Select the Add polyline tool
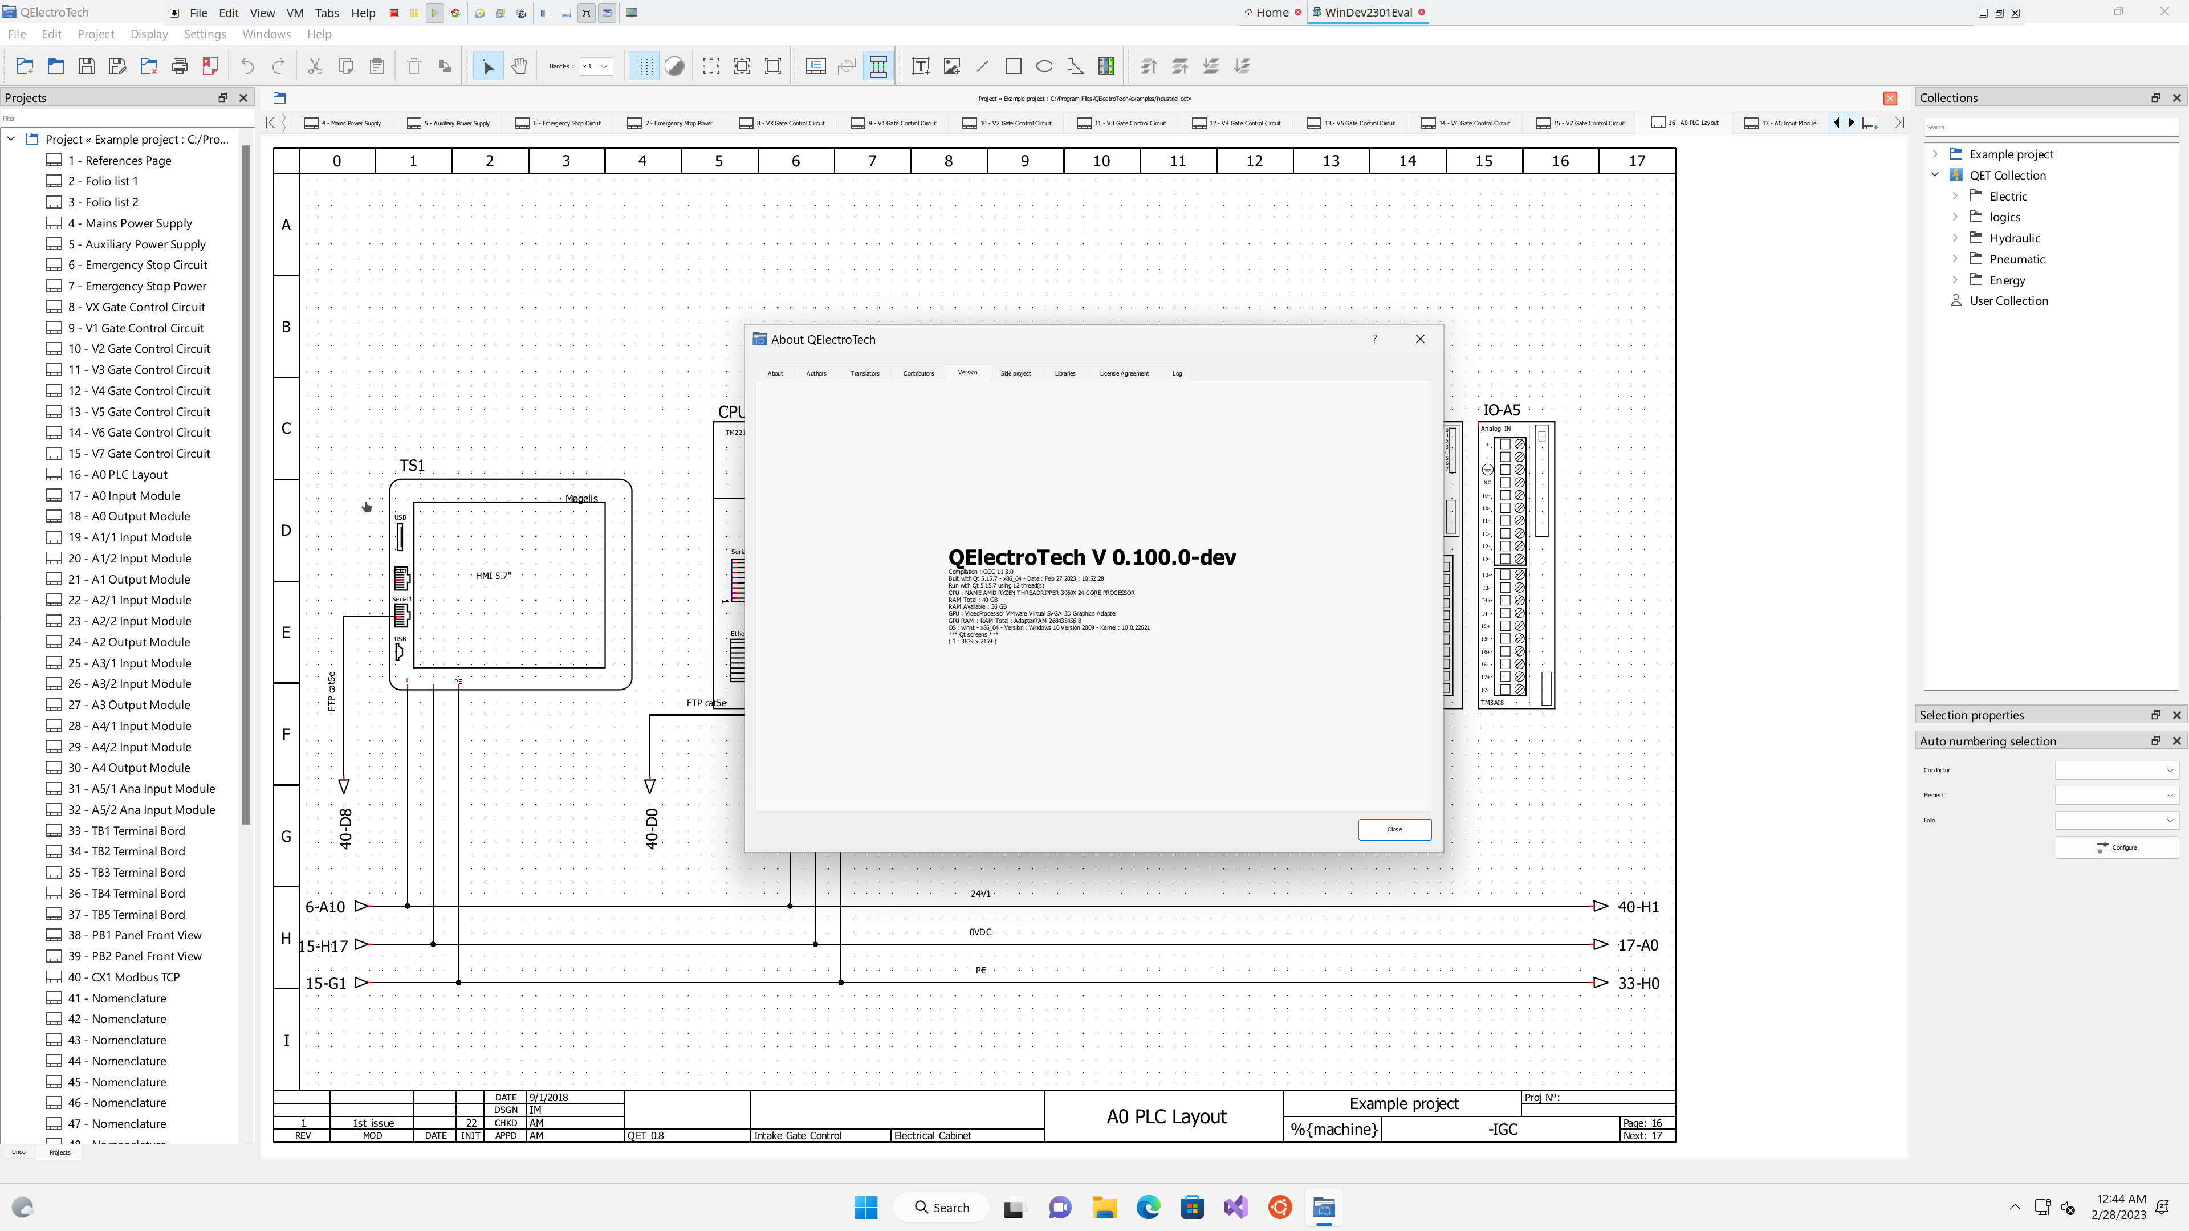The height and width of the screenshot is (1231, 2189). click(x=1075, y=66)
